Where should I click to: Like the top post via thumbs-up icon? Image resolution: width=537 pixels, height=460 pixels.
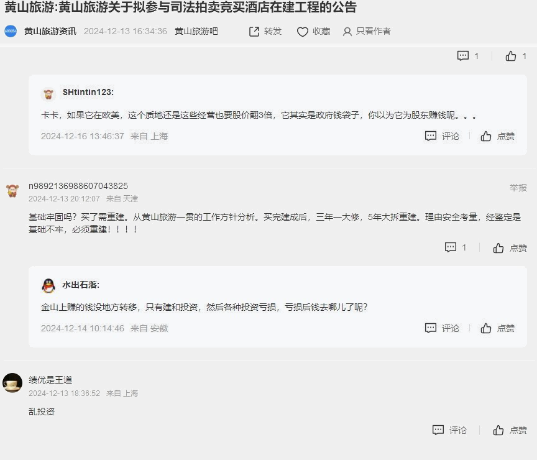pos(511,56)
